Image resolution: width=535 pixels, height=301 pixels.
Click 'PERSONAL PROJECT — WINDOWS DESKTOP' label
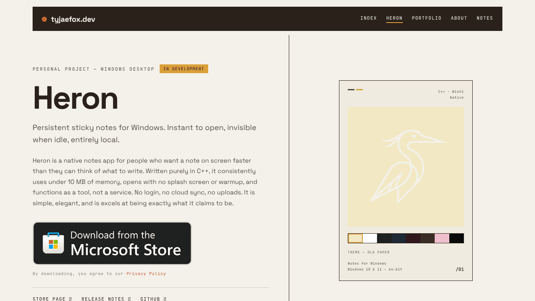pyautogui.click(x=94, y=69)
